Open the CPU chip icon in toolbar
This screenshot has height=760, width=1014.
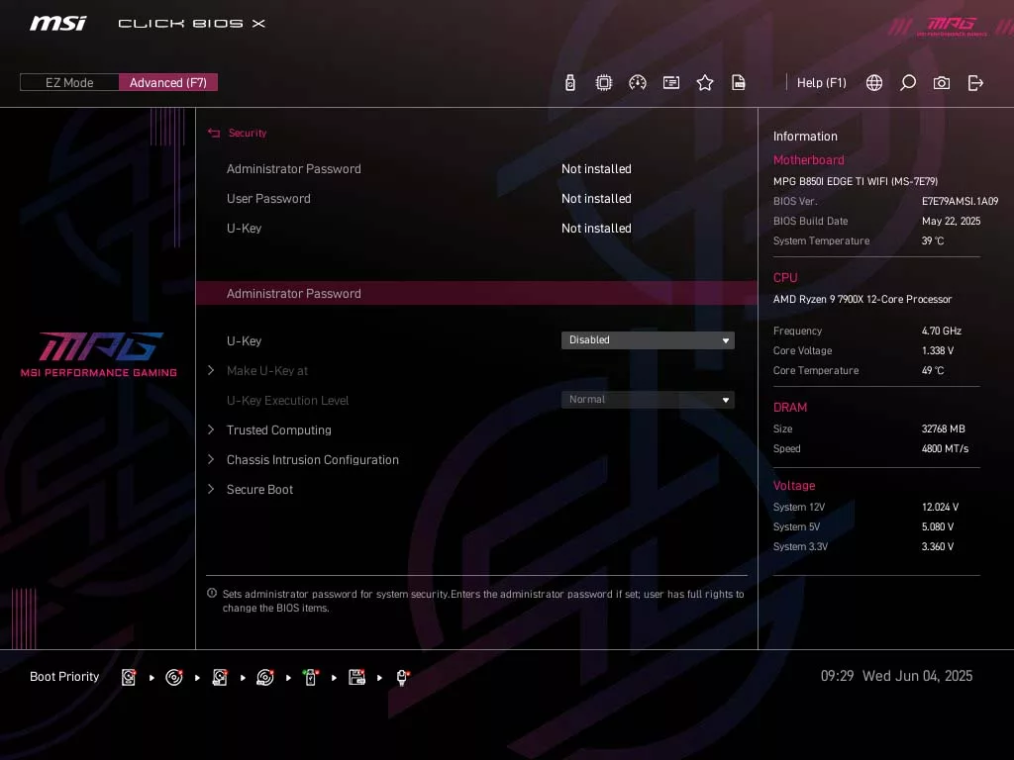point(604,83)
